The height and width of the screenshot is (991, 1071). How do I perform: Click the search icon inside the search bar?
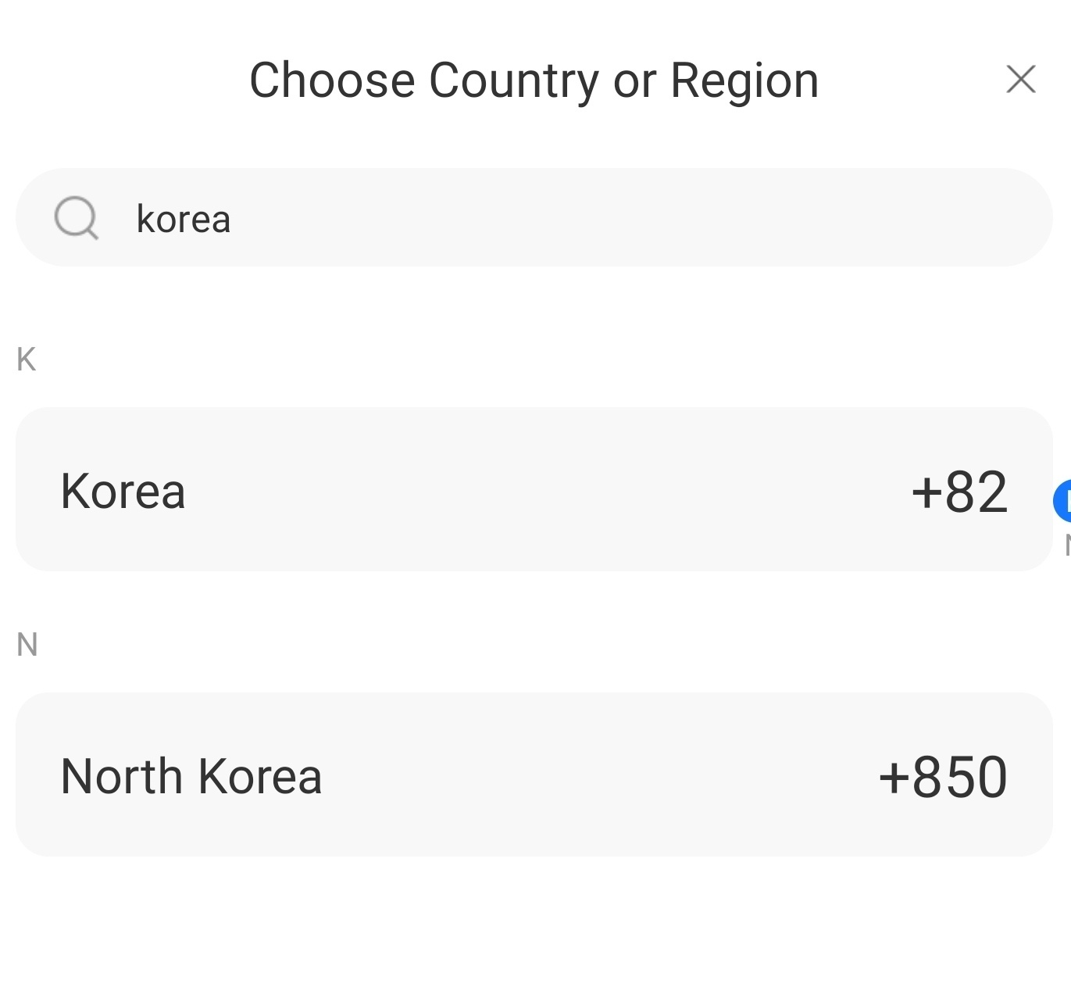point(77,217)
